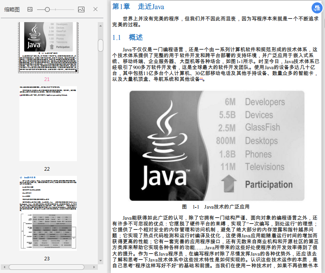Click the page number label 23
The image size is (325, 273).
point(47,259)
